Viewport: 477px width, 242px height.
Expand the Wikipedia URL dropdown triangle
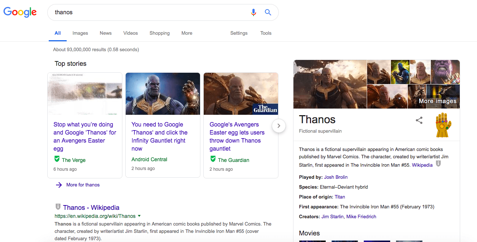point(139,216)
